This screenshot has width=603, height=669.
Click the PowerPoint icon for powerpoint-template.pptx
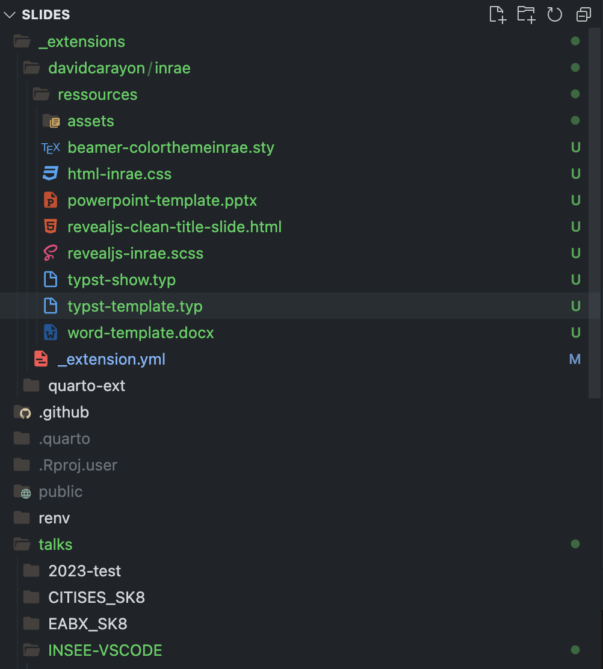click(x=51, y=200)
